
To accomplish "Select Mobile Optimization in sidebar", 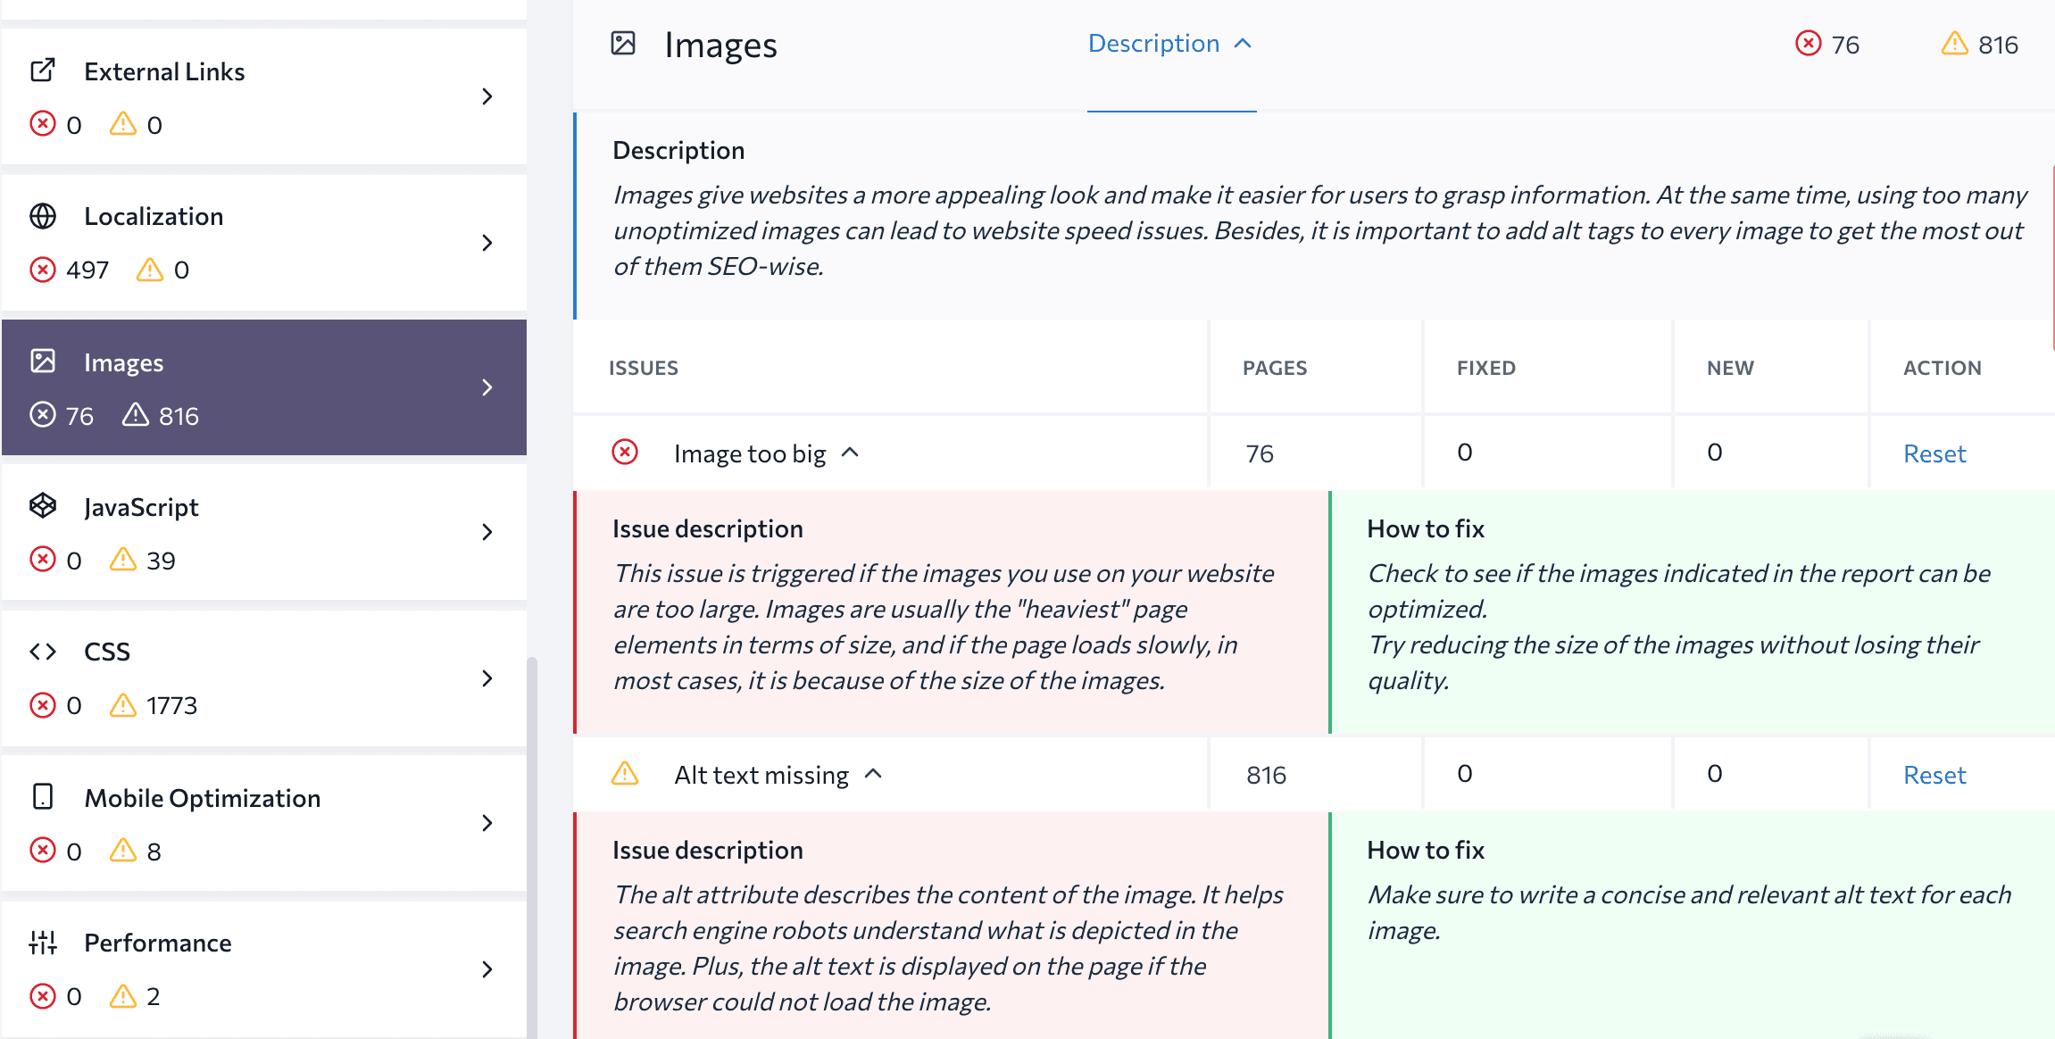I will (x=264, y=823).
